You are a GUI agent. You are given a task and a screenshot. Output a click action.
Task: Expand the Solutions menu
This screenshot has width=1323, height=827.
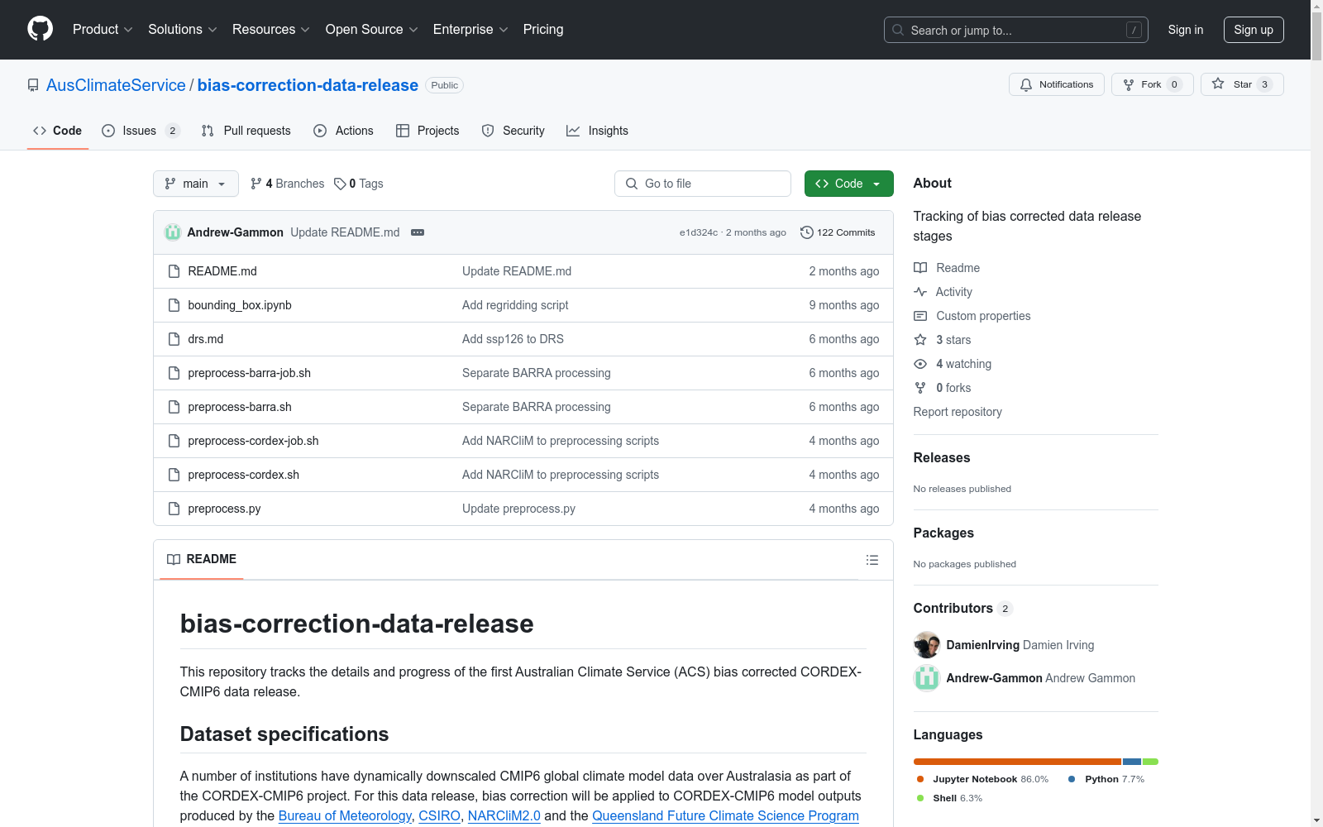click(182, 30)
